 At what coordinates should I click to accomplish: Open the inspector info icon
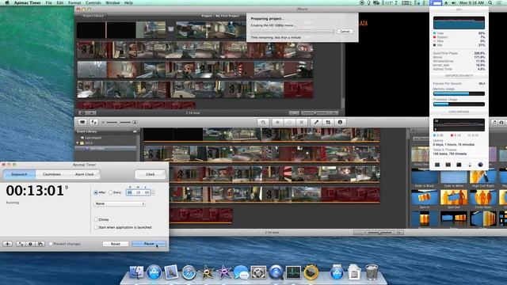(x=340, y=122)
